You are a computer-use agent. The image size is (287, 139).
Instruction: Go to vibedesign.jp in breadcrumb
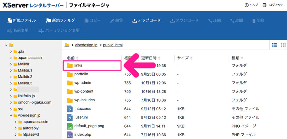pyautogui.click(x=86, y=45)
